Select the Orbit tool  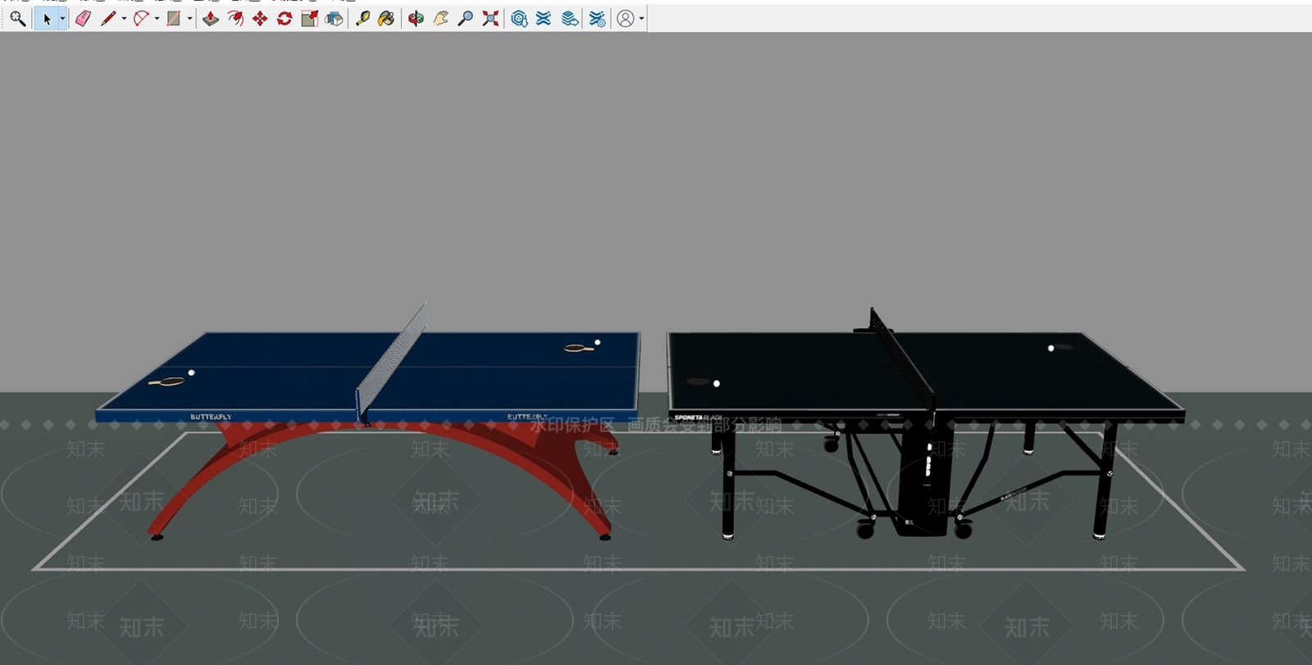[x=416, y=18]
